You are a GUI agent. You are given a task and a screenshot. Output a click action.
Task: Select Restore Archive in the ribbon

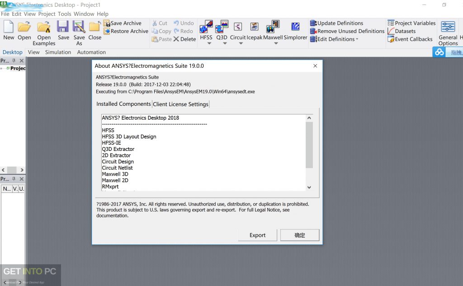pyautogui.click(x=126, y=31)
